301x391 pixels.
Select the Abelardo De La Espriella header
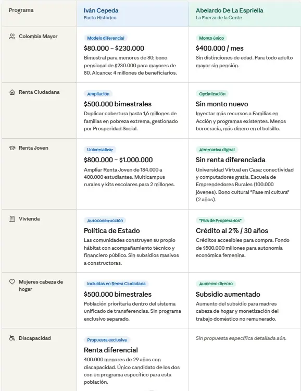point(245,14)
